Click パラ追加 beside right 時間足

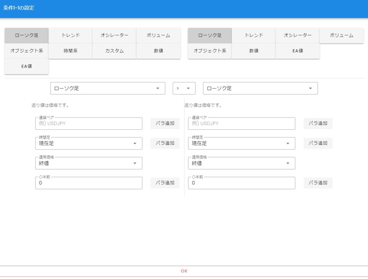318,143
